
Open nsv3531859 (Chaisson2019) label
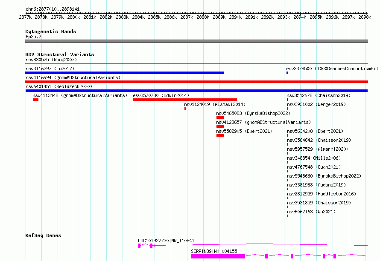tap(319, 203)
